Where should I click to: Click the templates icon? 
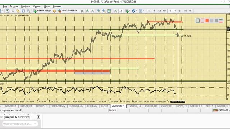click(x=141, y=11)
